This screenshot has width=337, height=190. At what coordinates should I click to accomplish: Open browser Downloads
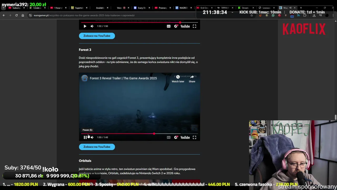pyautogui.click(x=314, y=15)
